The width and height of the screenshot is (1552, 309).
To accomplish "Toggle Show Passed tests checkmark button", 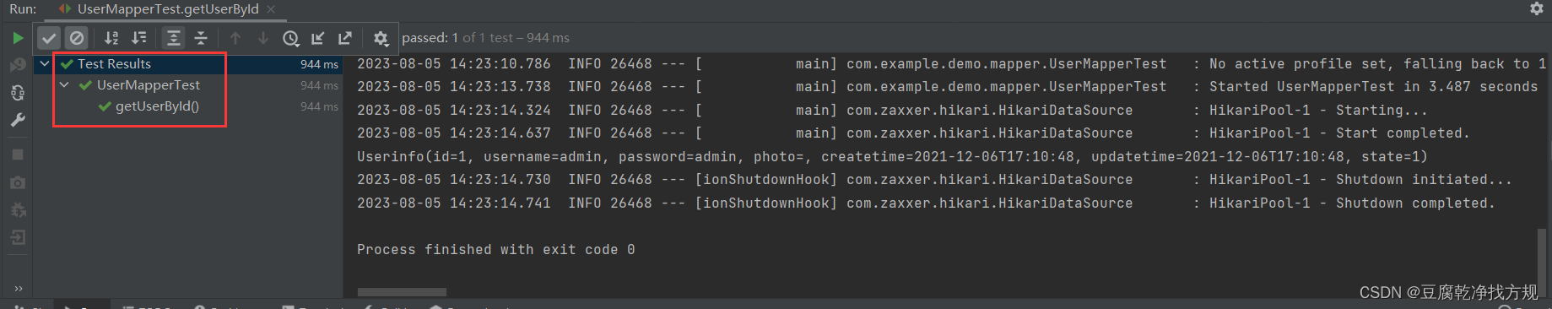I will [x=49, y=38].
